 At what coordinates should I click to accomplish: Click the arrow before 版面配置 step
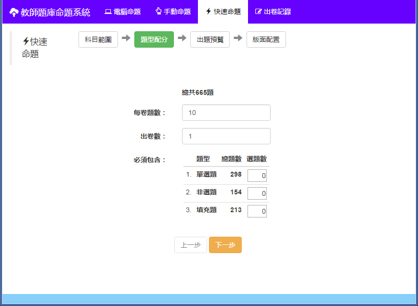click(x=238, y=38)
